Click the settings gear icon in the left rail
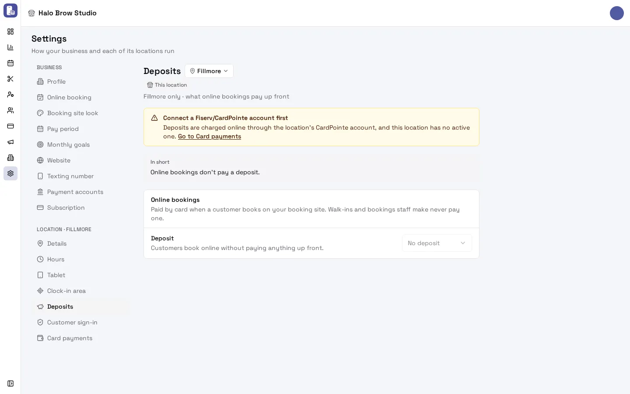This screenshot has height=394, width=630. pyautogui.click(x=10, y=173)
